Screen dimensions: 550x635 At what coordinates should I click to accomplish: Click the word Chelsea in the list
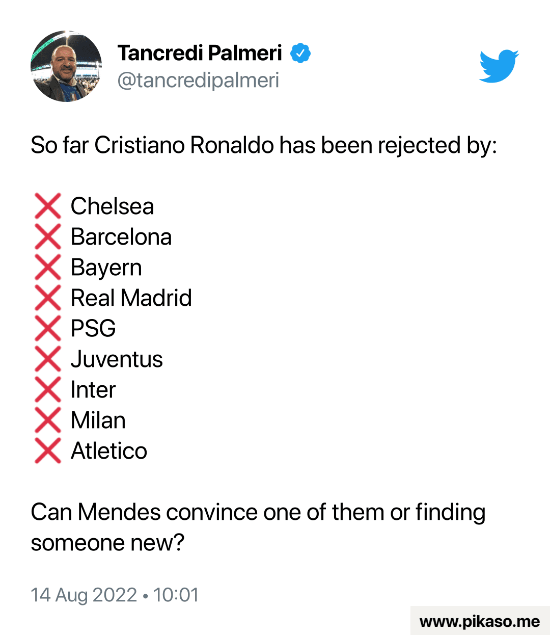coord(112,206)
